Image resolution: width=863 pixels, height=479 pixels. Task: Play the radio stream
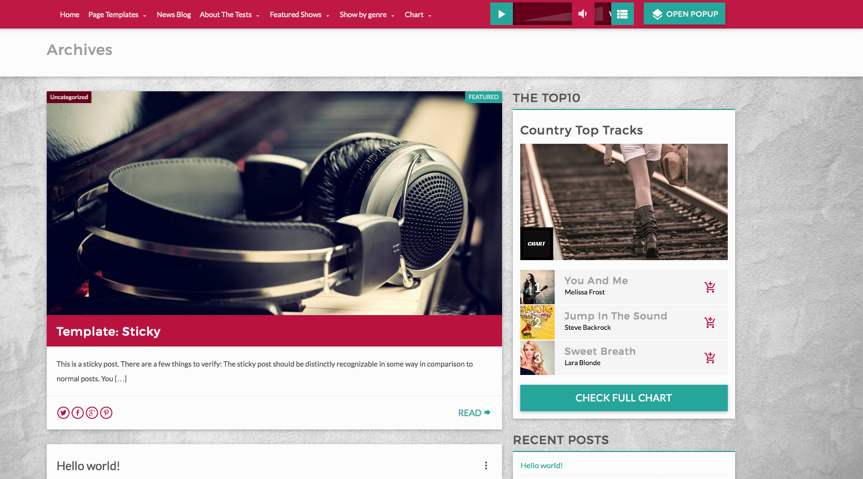click(x=501, y=14)
